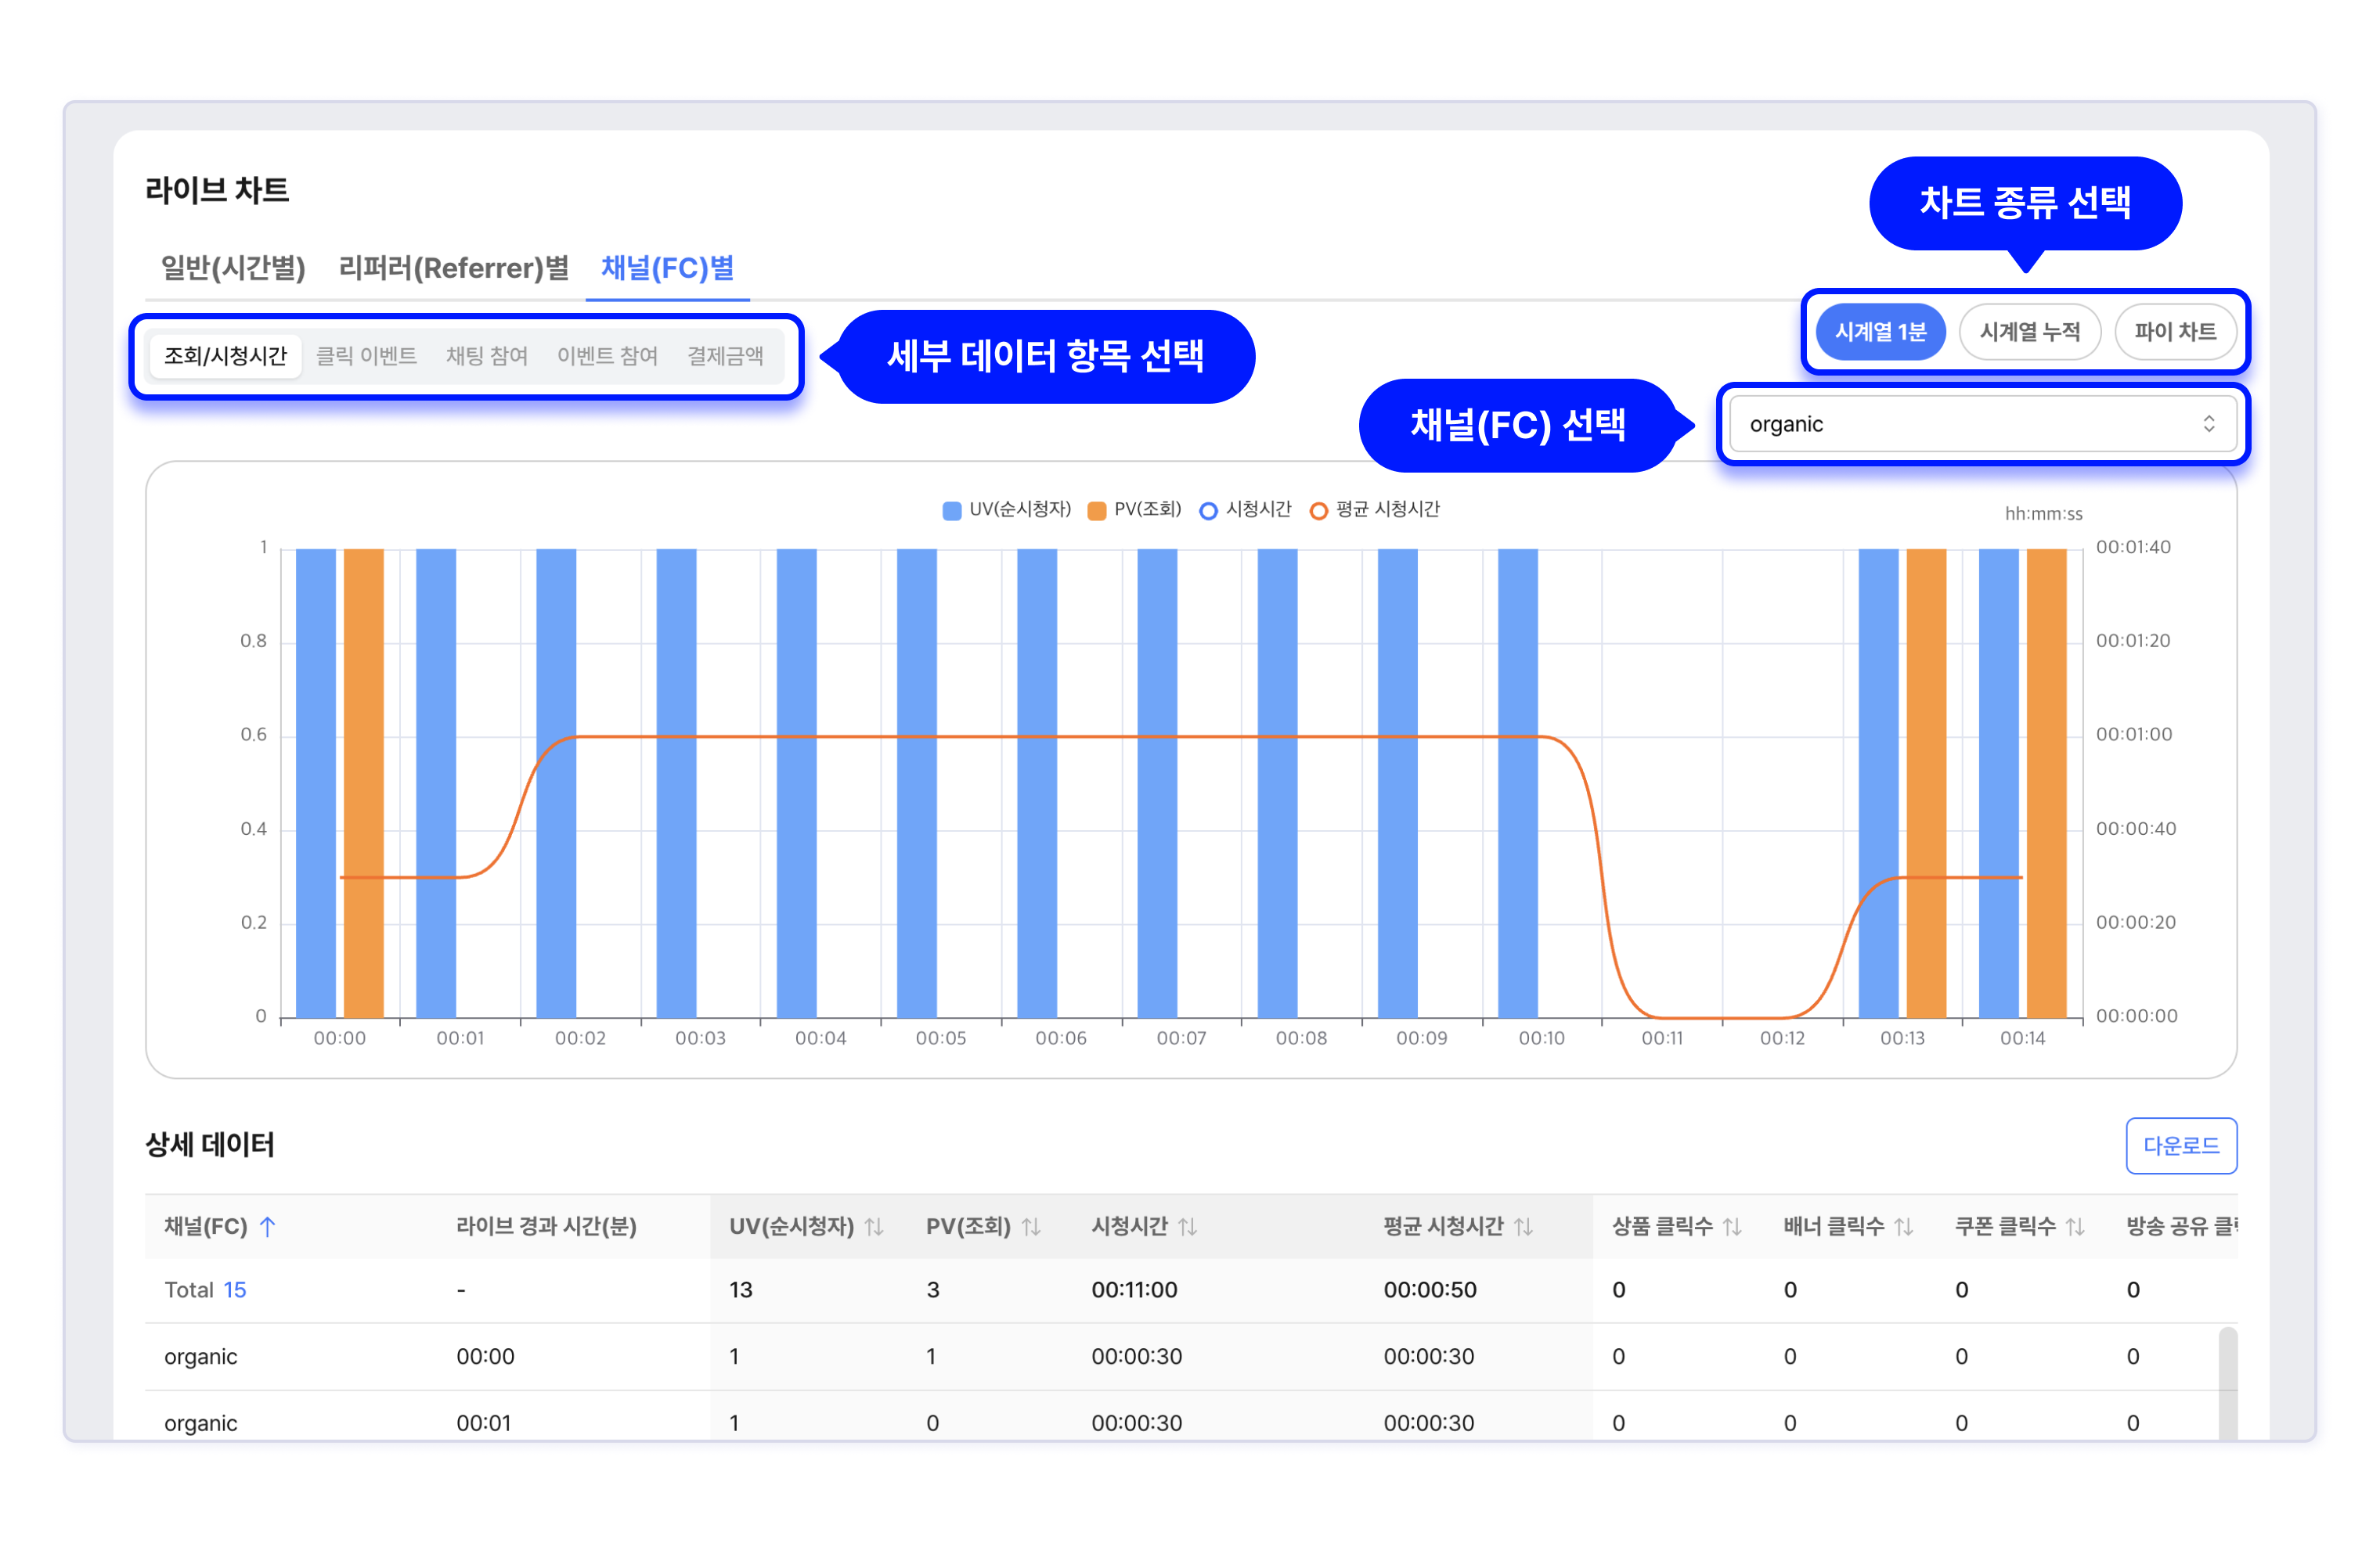
Task: Switch to 일반(시간별) tab
Action: 233,268
